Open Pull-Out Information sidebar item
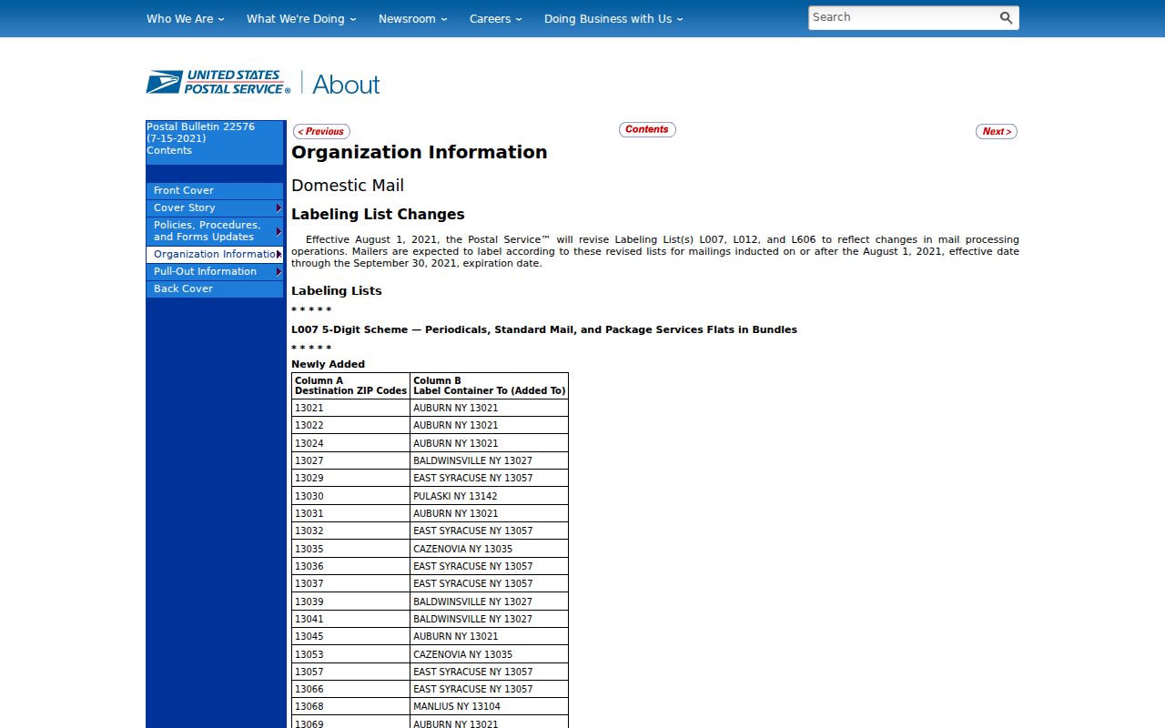 [x=215, y=271]
